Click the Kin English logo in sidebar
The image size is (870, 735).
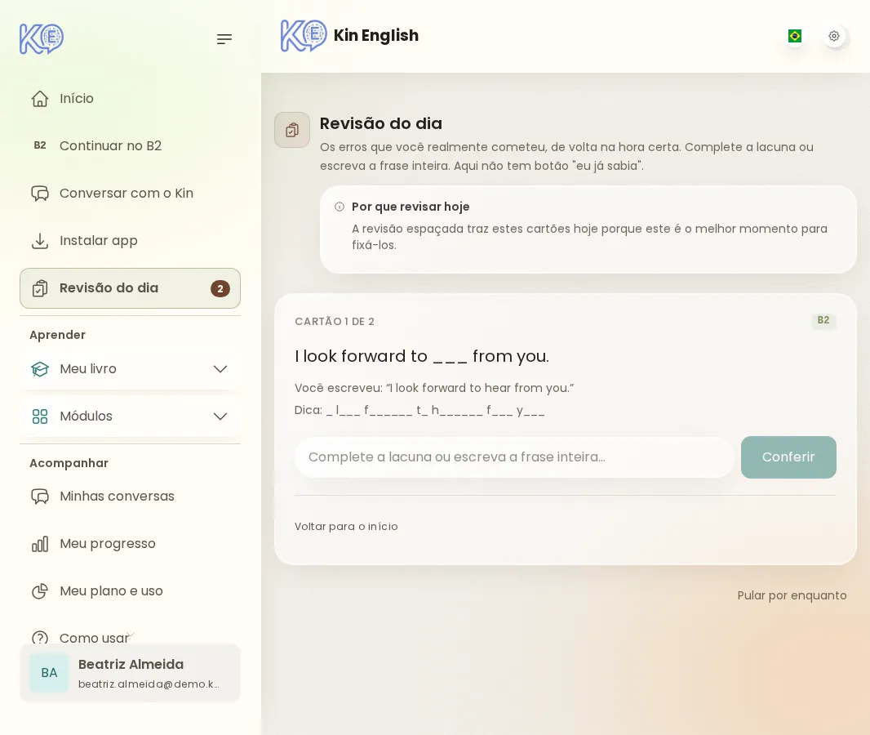click(42, 39)
